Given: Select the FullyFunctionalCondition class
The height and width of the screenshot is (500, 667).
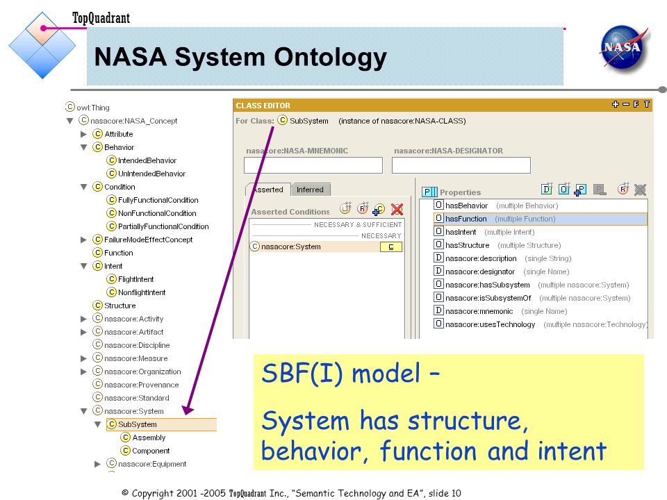Looking at the screenshot, I should click(x=158, y=200).
